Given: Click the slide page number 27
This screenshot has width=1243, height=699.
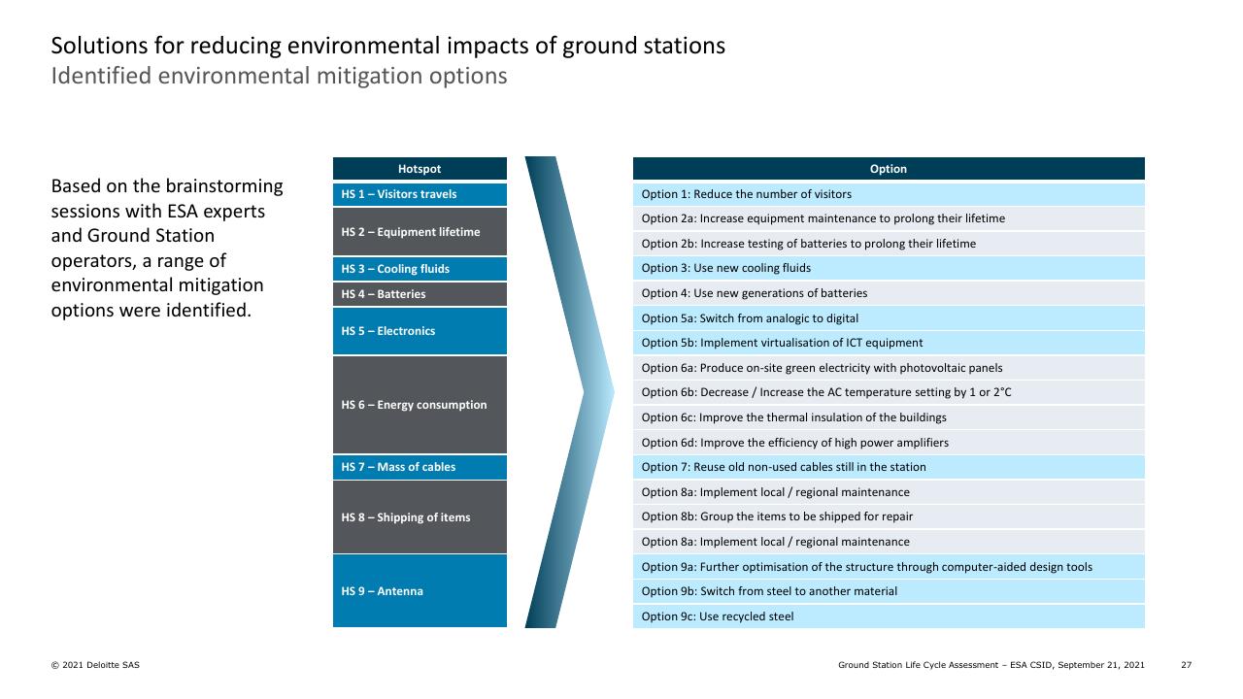Looking at the screenshot, I should point(1186,665).
